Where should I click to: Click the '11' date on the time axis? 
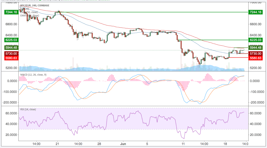(183, 143)
